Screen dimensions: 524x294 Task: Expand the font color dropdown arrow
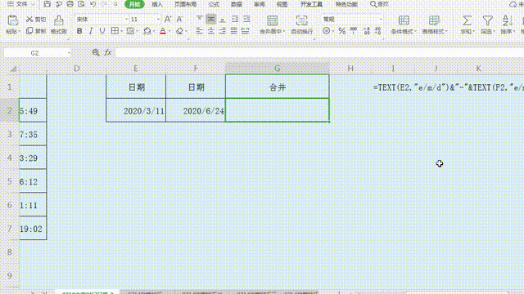tap(169, 31)
